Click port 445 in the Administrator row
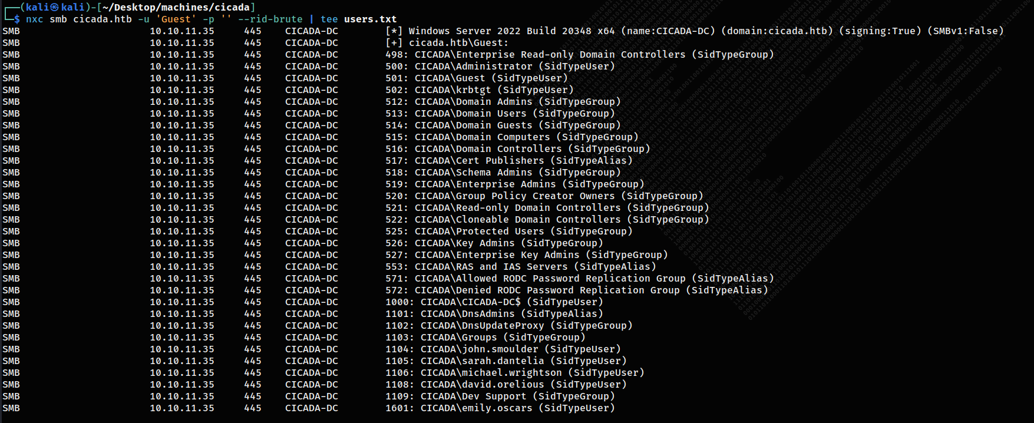Screen dimensions: 1034x423 [253, 66]
